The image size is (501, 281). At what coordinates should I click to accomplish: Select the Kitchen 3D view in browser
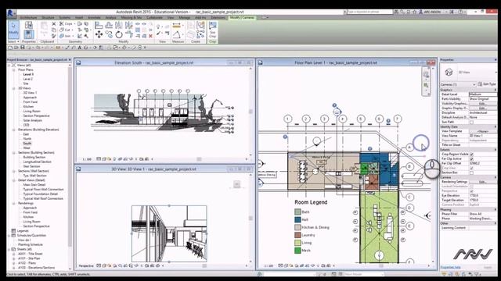(28, 106)
